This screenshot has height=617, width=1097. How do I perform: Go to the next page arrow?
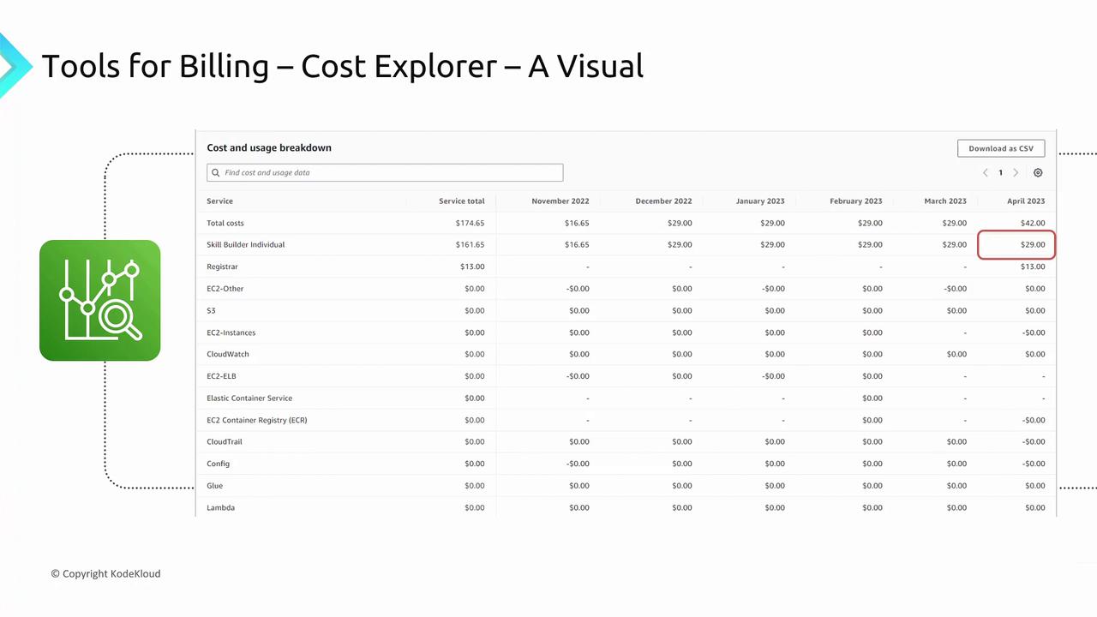(1016, 172)
